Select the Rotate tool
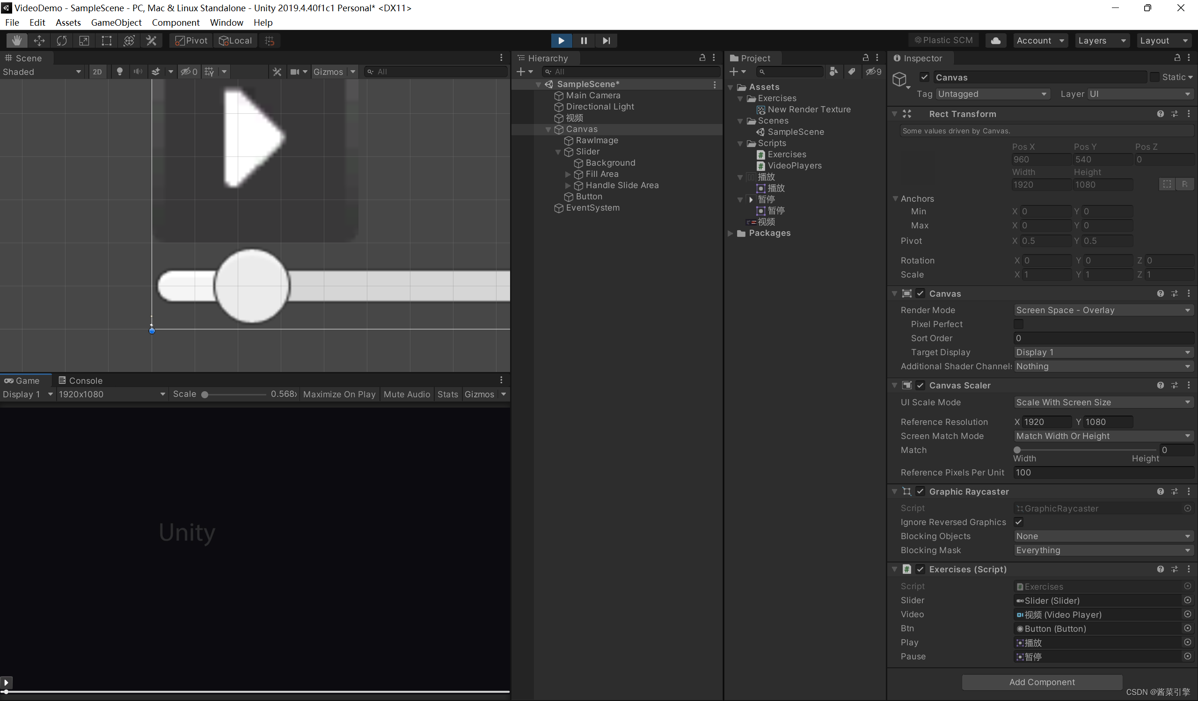The height and width of the screenshot is (701, 1198). pos(61,40)
